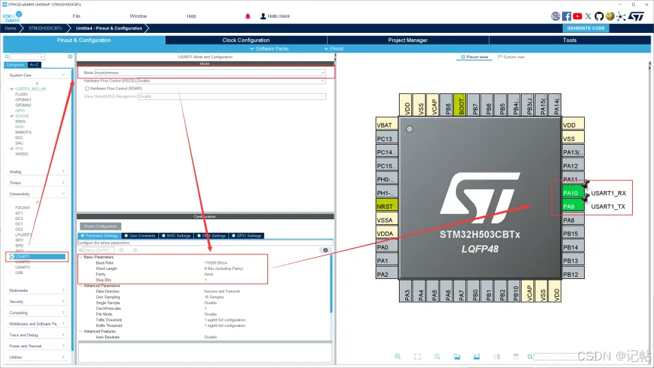Screen dimensions: 654x368
Task: Click the STM32CubeMX logo
Action: click(12, 16)
